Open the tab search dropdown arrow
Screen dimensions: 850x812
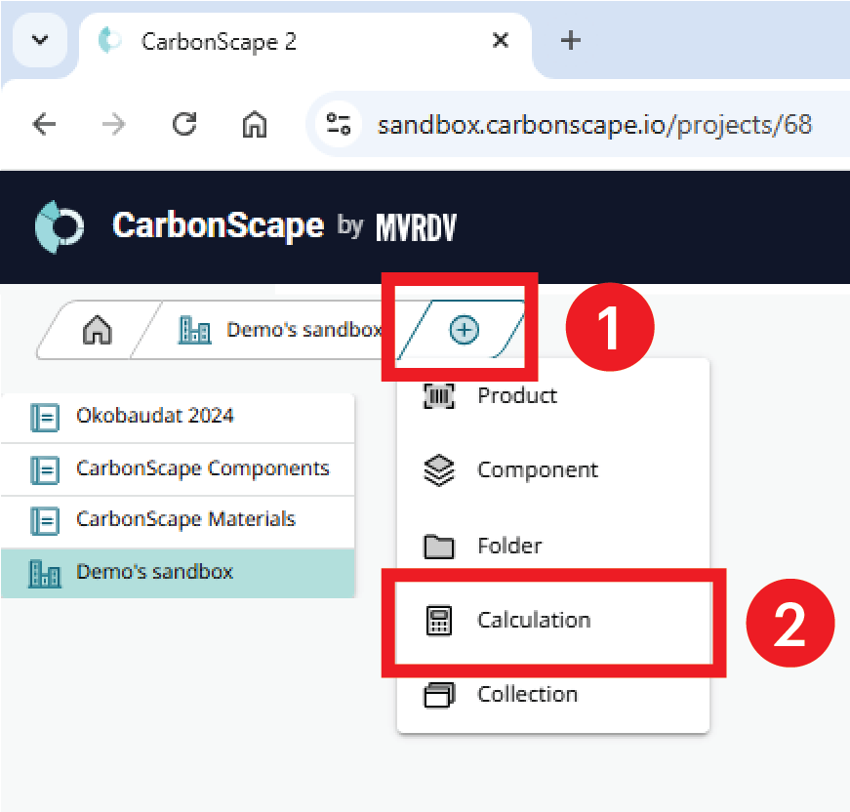tap(40, 40)
